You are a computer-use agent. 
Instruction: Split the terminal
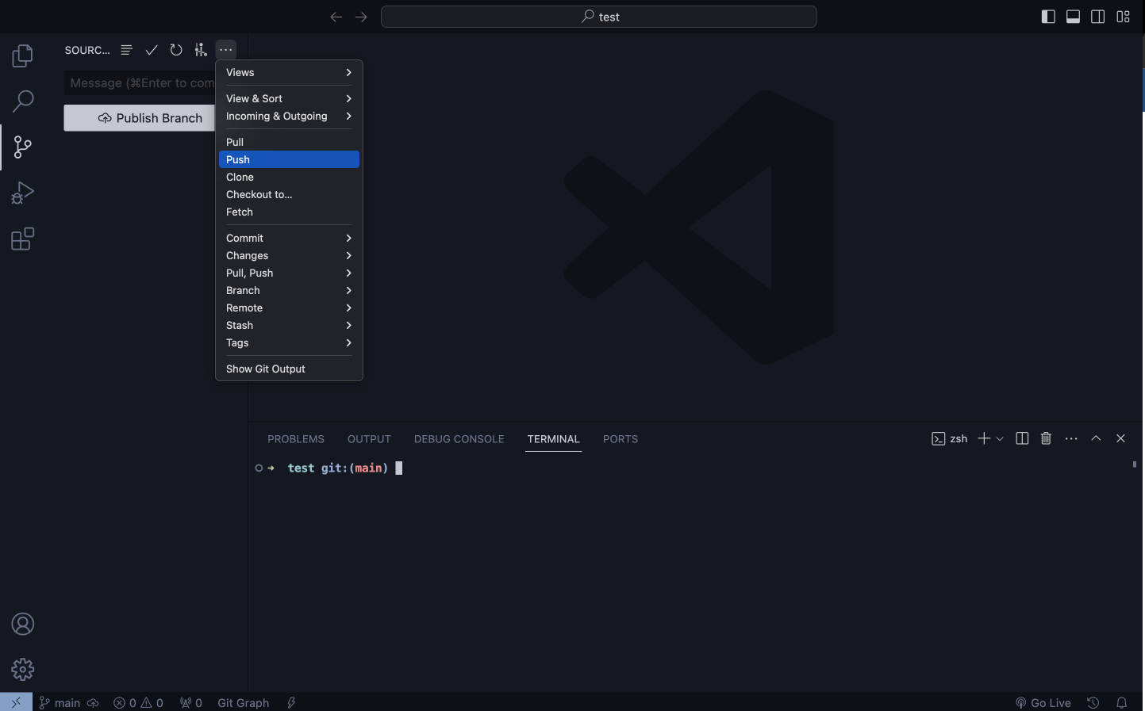[1022, 438]
